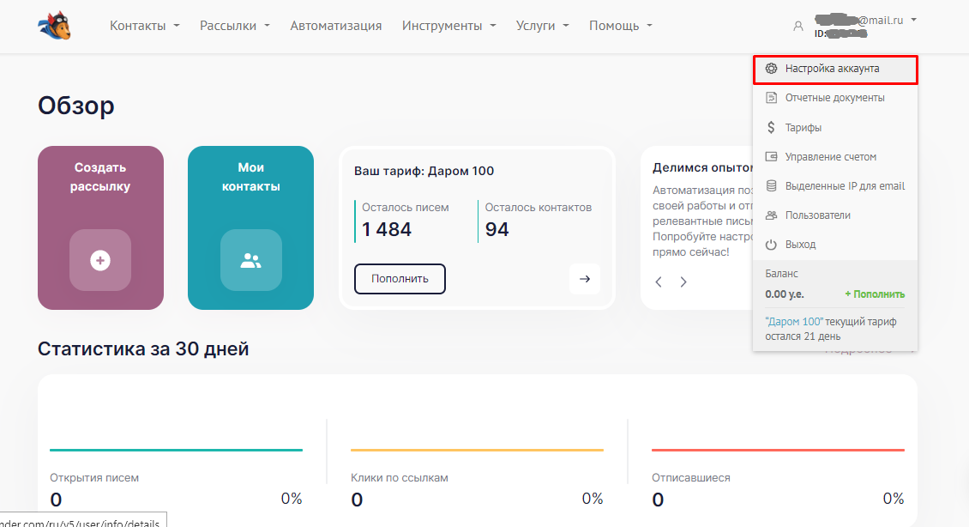Click the green + Пополнить balance link
The height and width of the screenshot is (527, 969).
tap(875, 294)
